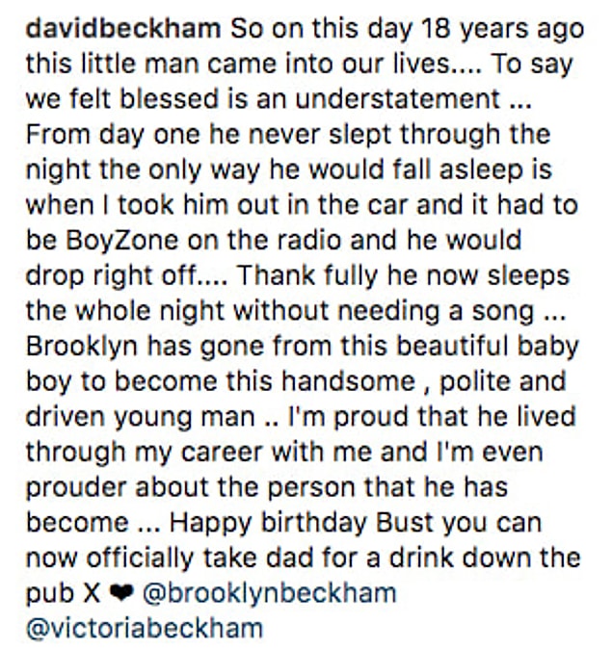Click the word BoyZone in caption

pos(121,241)
